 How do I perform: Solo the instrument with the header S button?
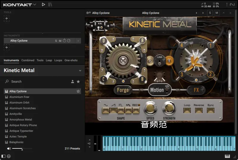210,13
